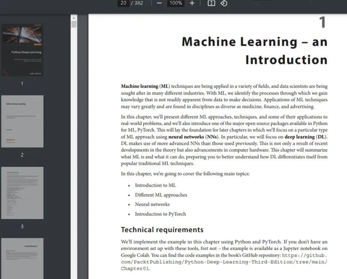Click the 'Different ML approaches' bullet
The width and height of the screenshot is (347, 279).
click(x=161, y=195)
